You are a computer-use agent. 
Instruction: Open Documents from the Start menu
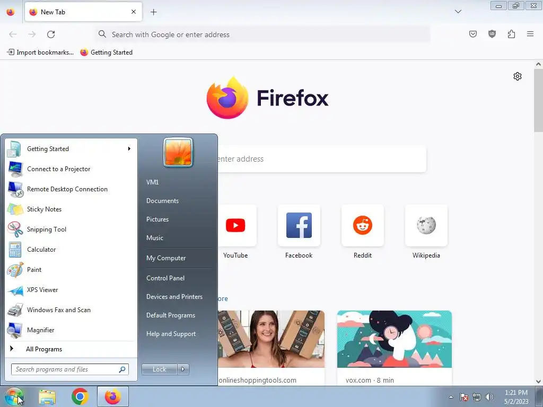coord(162,201)
